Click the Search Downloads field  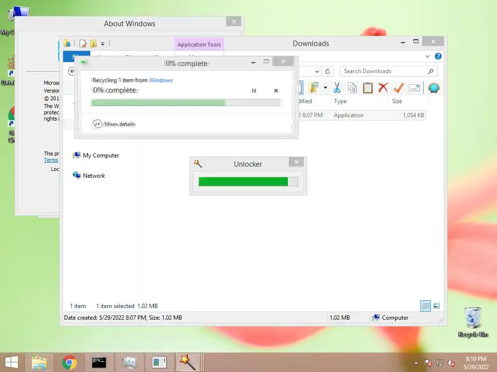388,71
